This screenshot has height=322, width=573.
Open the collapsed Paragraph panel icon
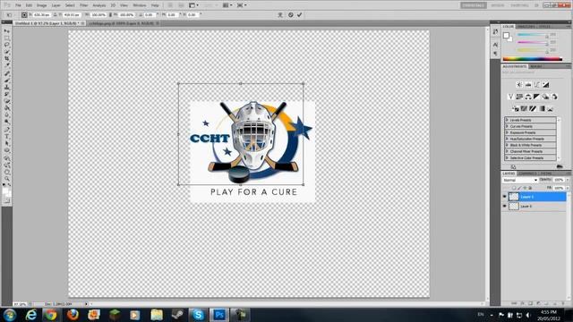[x=495, y=54]
